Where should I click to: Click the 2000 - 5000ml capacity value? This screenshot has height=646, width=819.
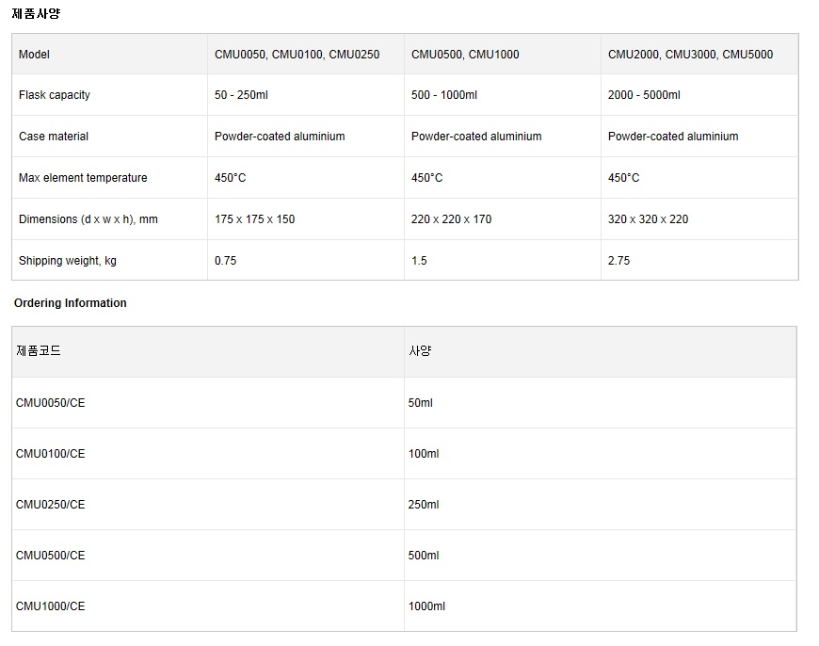644,95
